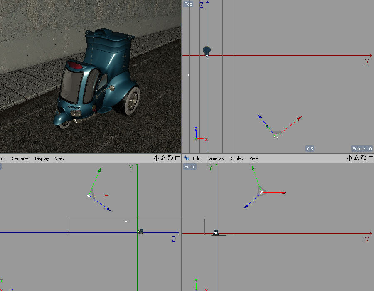Viewport: 374px width, 291px height.
Task: Click the rotate view icon in the Front viewport
Action: click(x=363, y=158)
